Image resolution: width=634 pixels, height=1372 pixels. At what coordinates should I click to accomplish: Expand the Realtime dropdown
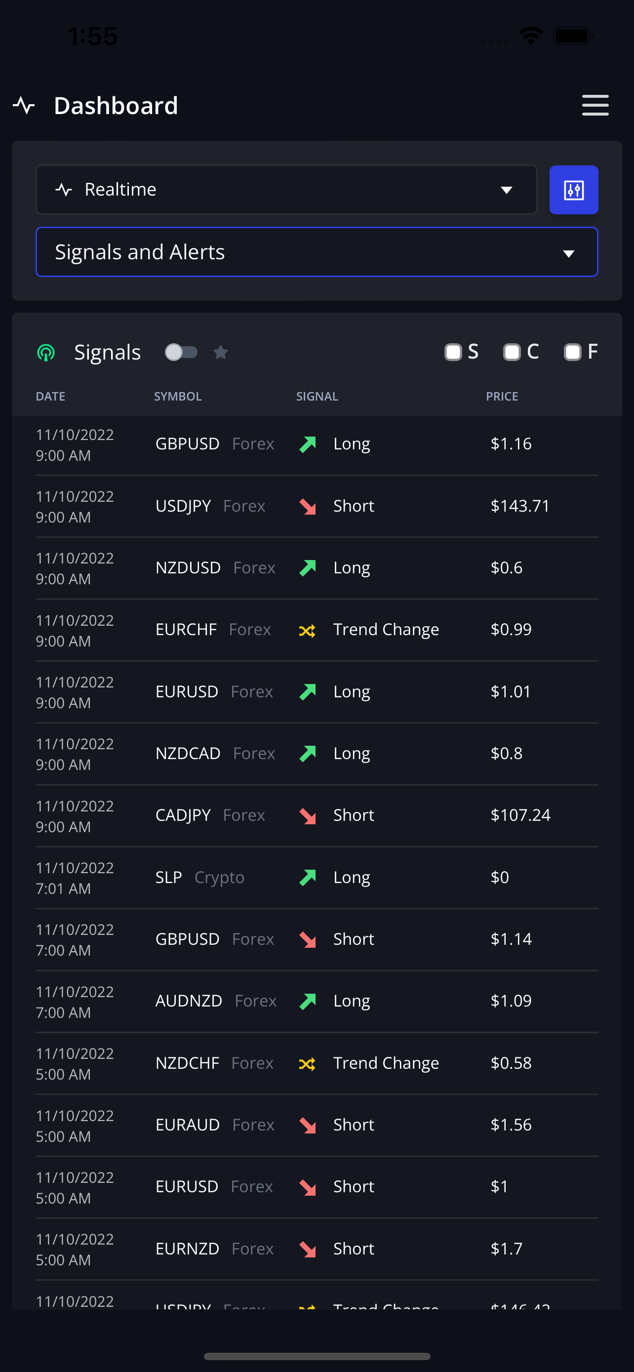(286, 190)
